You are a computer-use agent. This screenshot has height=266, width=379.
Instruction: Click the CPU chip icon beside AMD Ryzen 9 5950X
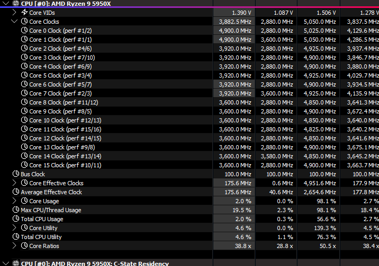click(16, 3)
